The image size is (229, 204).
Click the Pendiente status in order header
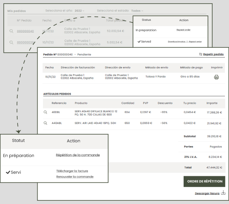pyautogui.click(x=84, y=55)
